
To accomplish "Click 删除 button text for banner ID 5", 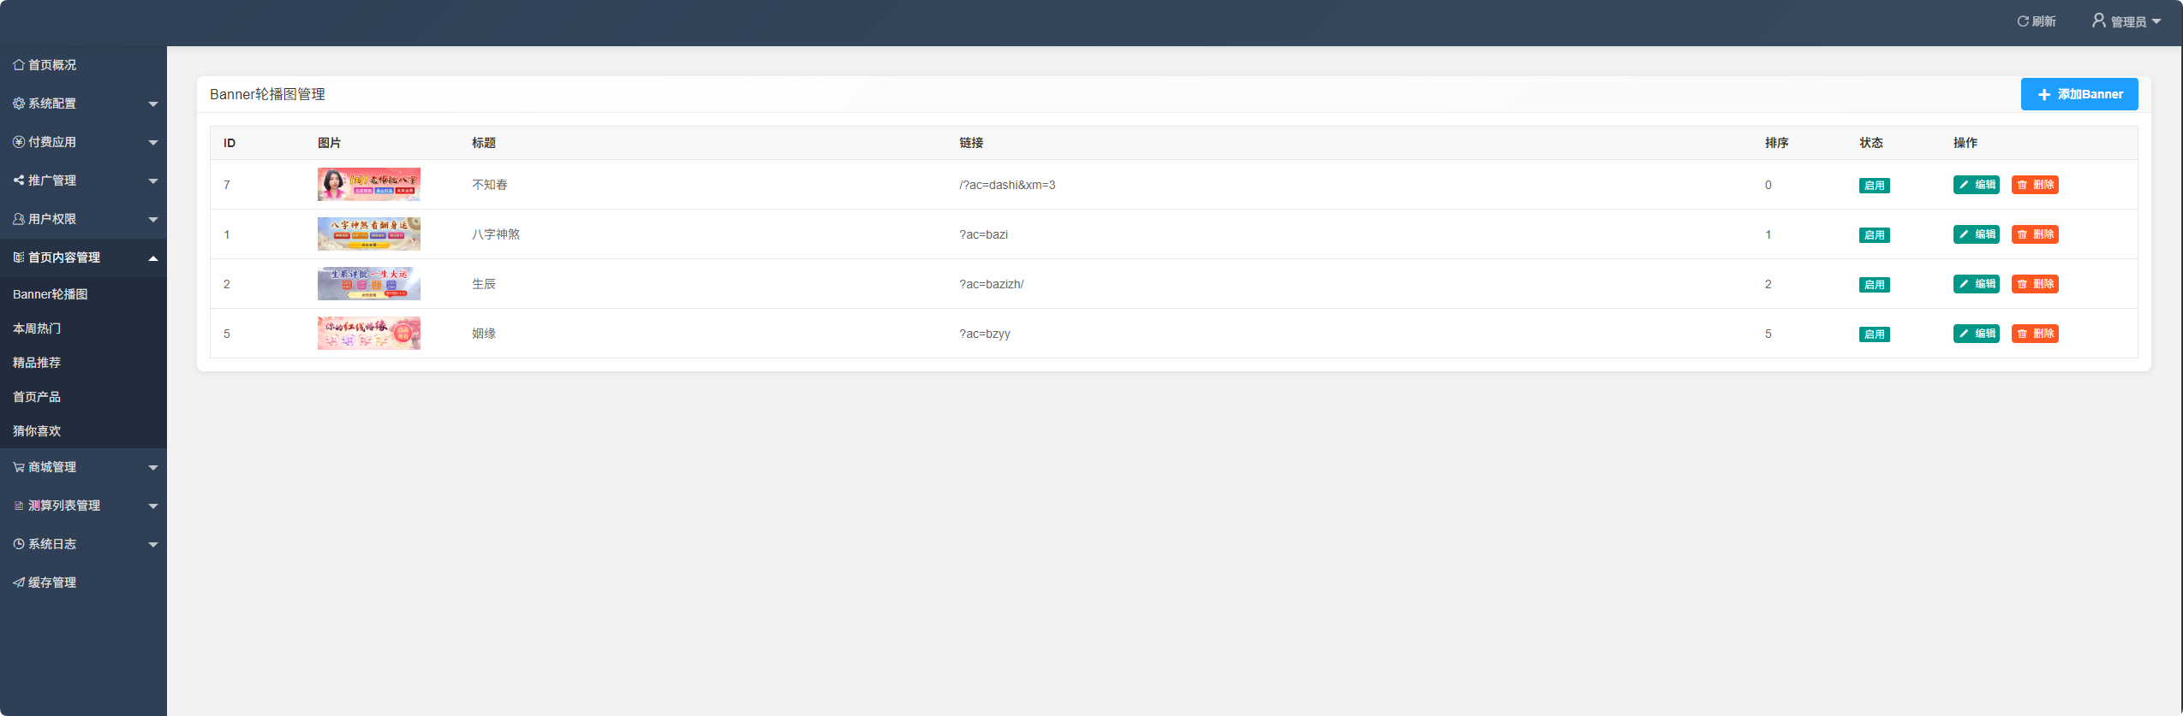I will point(2043,334).
